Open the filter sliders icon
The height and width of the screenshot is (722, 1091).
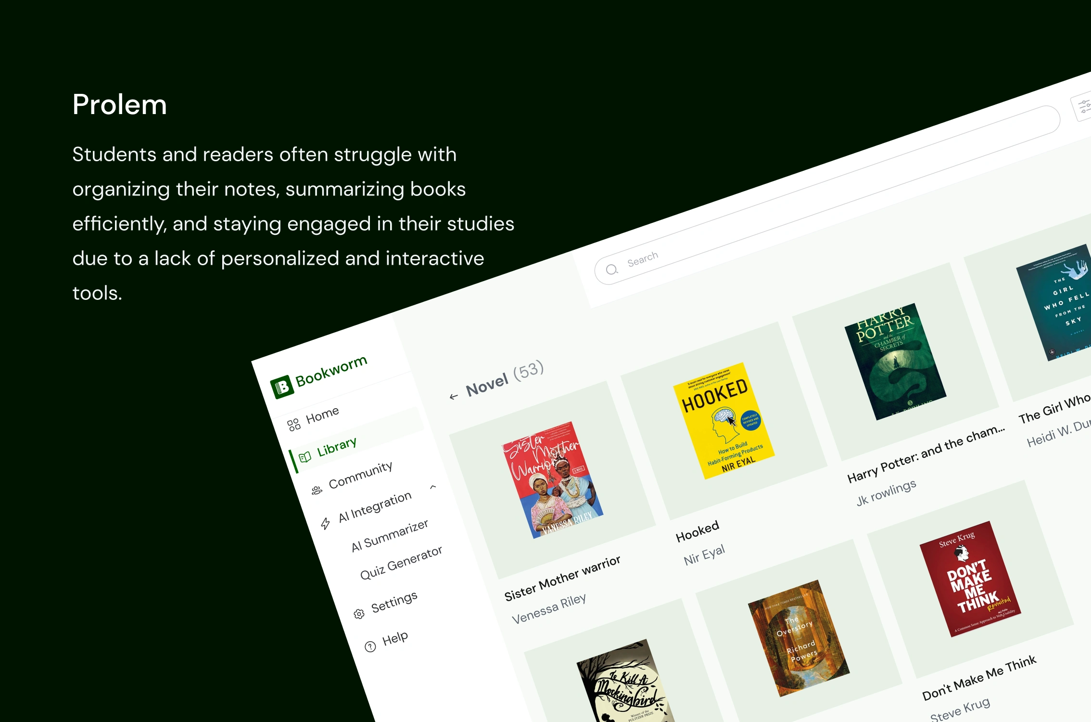tap(1083, 106)
